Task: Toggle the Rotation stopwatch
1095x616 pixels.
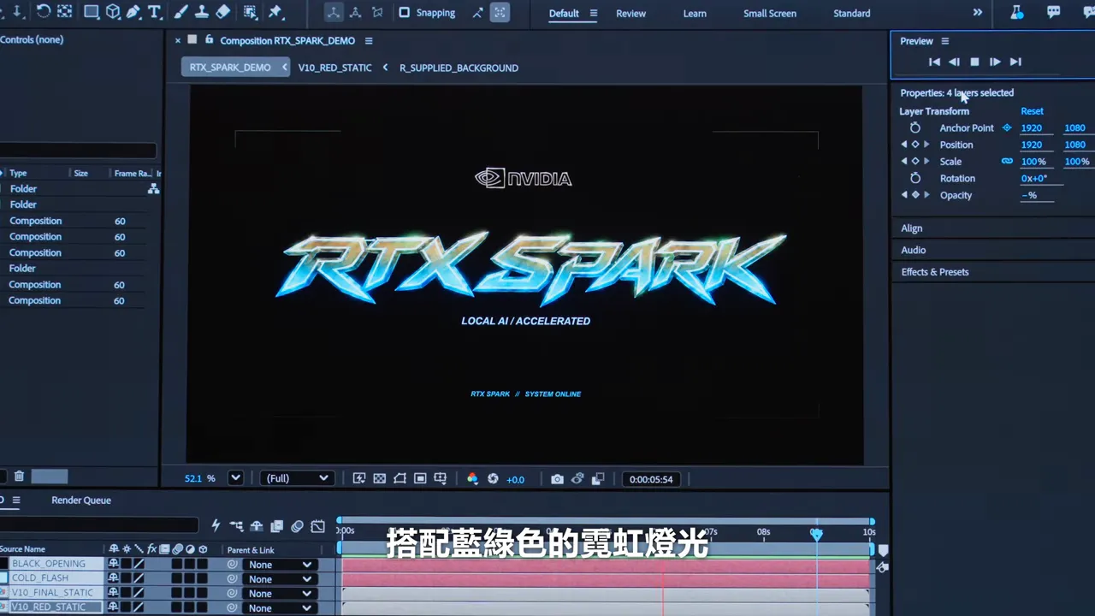Action: [x=915, y=178]
